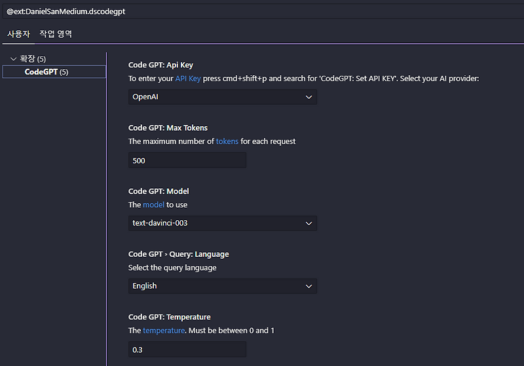Click the Code GPT › Query: Language heading
Image resolution: width=524 pixels, height=366 pixels.
(x=179, y=254)
